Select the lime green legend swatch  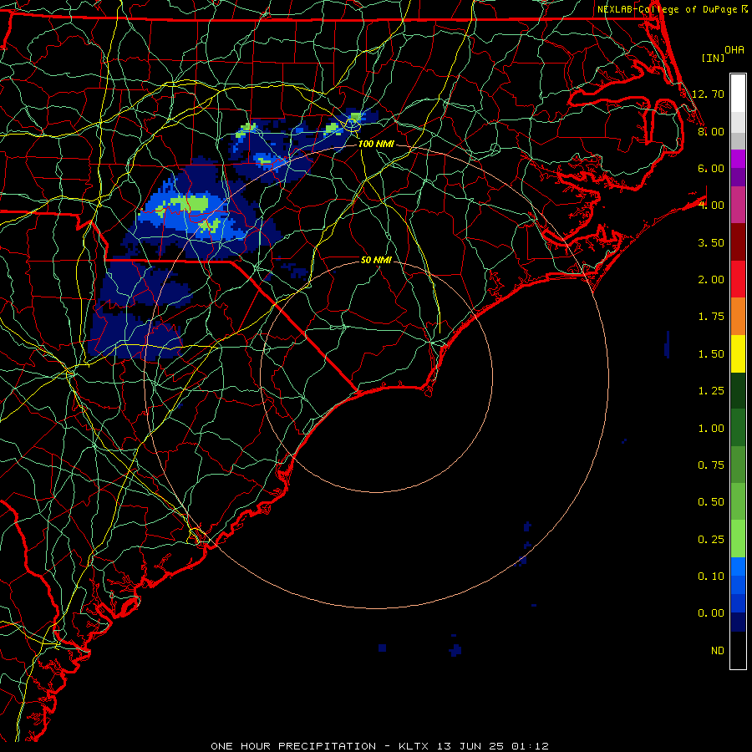click(x=738, y=539)
